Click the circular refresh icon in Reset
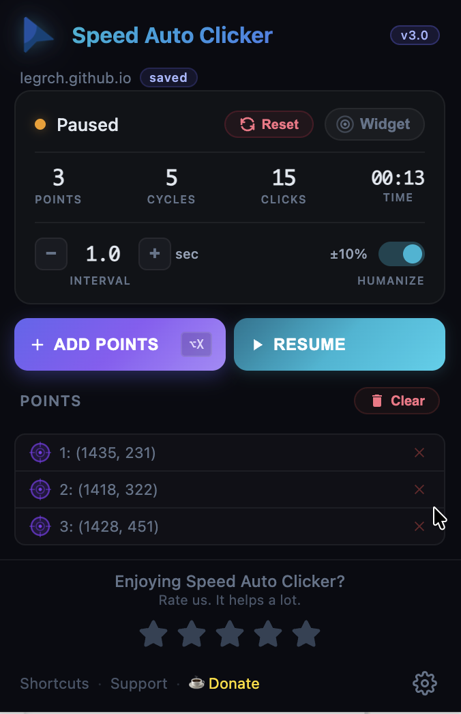 tap(247, 124)
